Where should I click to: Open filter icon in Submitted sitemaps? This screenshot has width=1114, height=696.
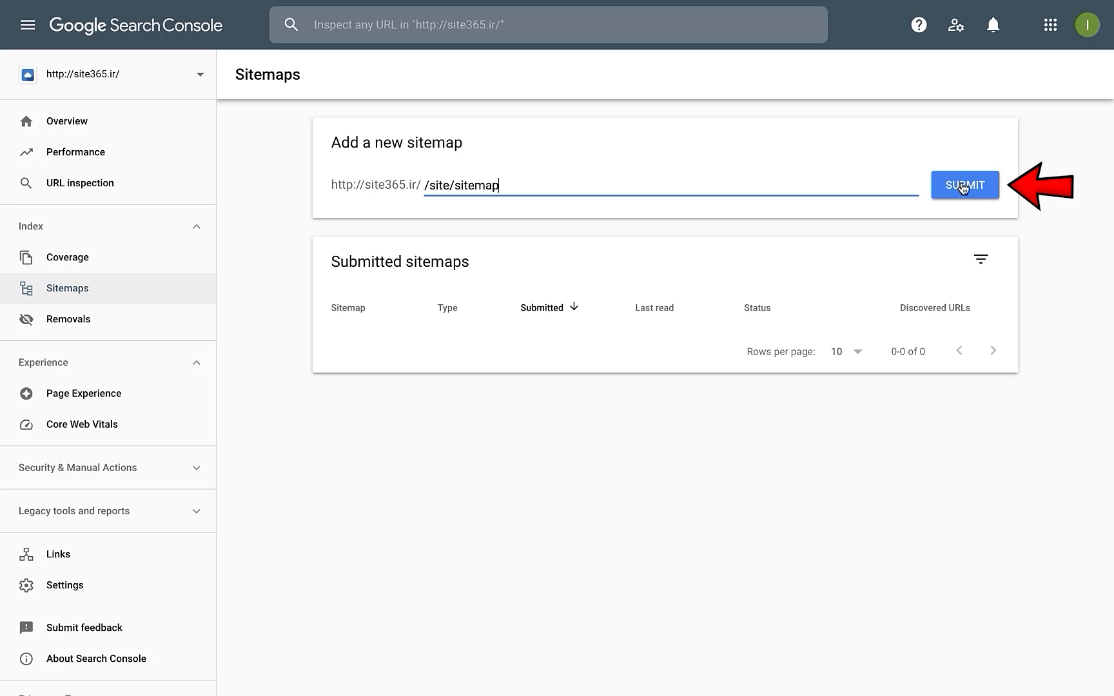981,259
